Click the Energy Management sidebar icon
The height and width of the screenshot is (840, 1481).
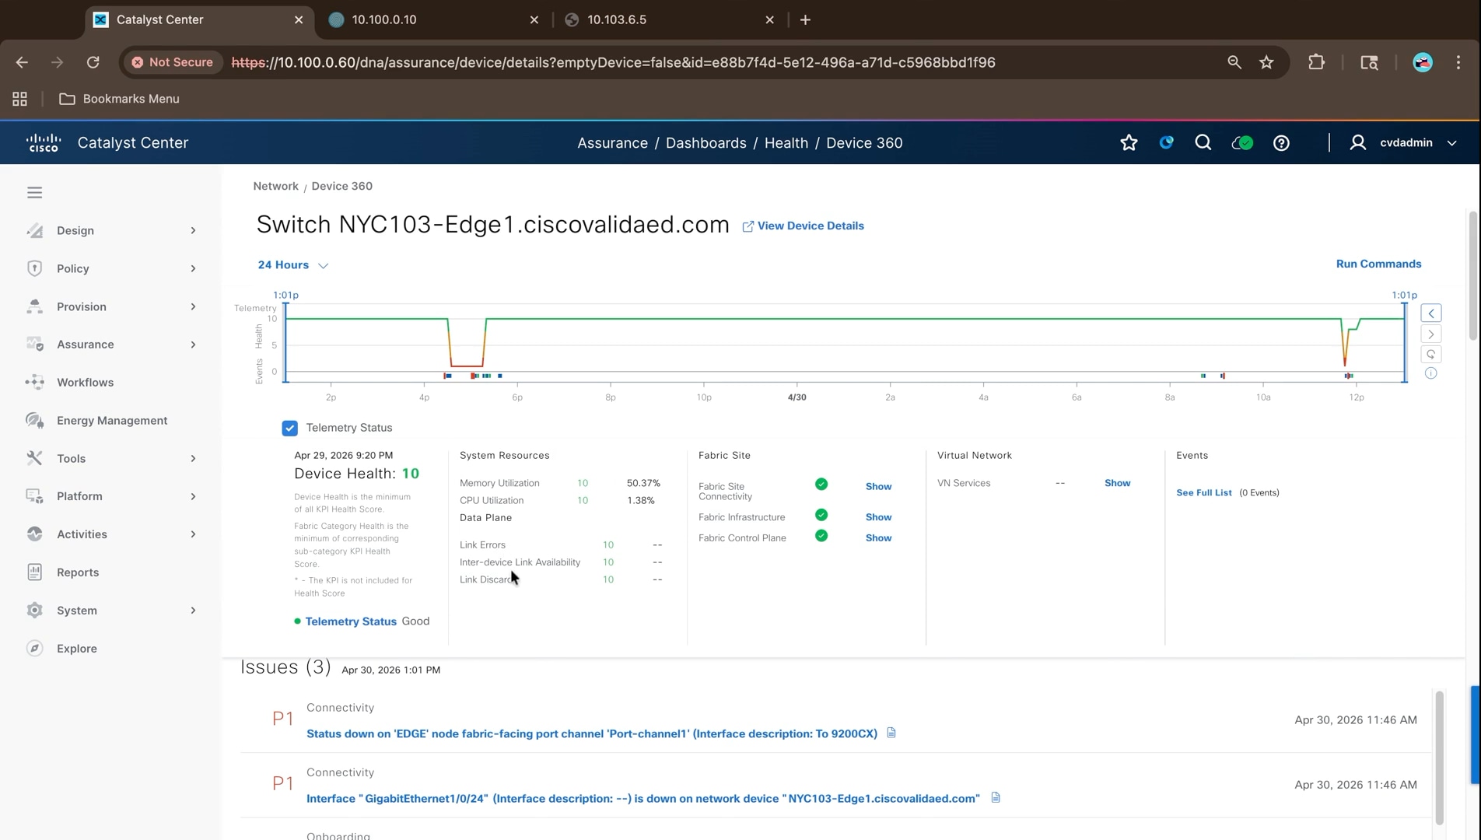tap(34, 421)
